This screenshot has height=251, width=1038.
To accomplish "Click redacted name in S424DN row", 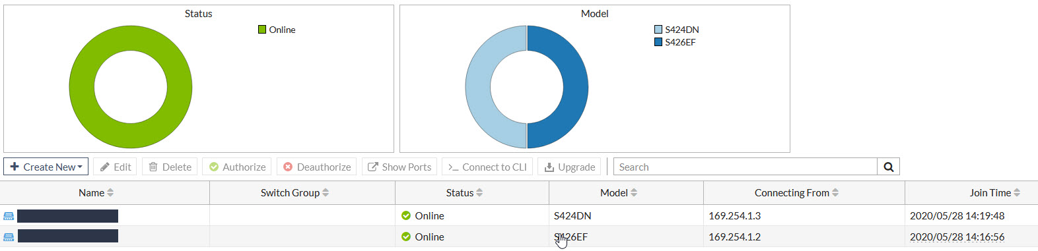I will 67,216.
